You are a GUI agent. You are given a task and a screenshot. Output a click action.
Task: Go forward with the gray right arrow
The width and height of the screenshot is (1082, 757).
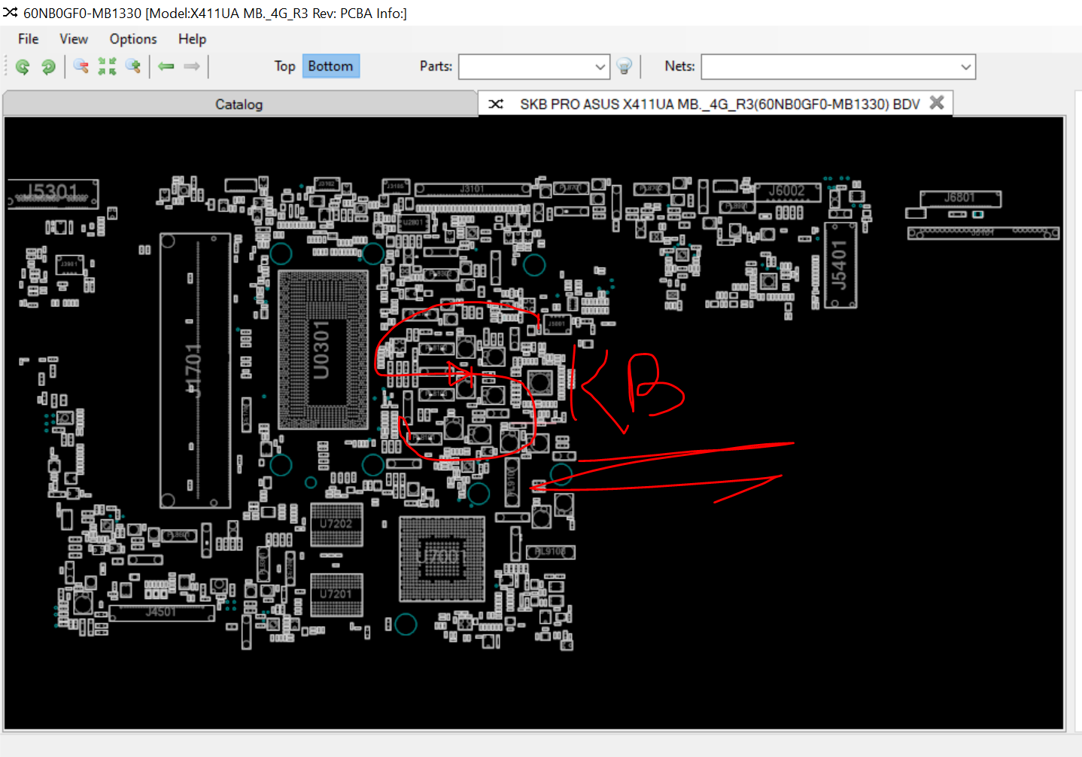pos(192,67)
